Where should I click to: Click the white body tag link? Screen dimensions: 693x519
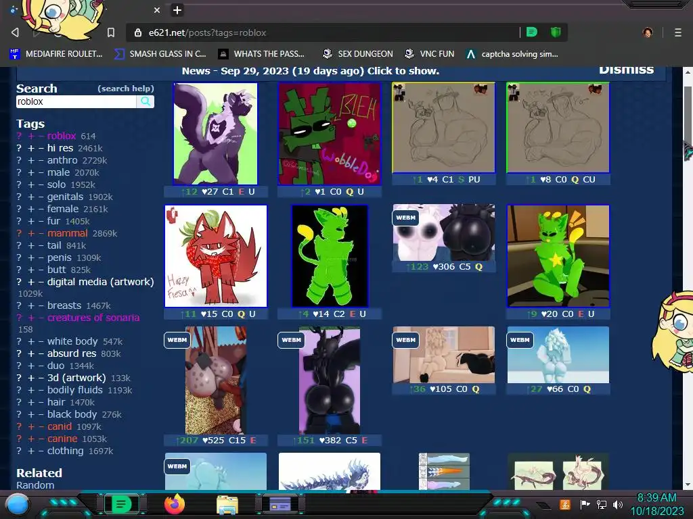72,341
